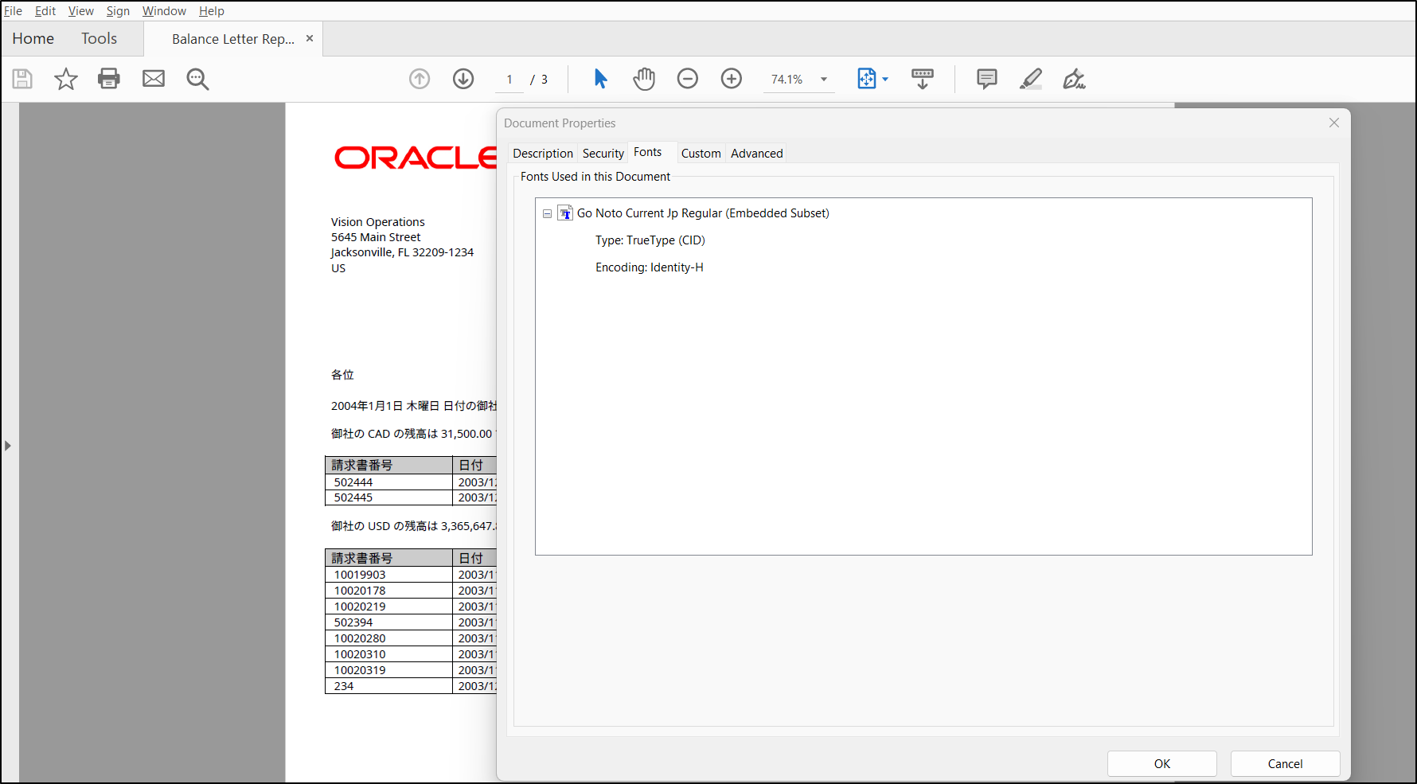Open the zoom percentage dropdown
Viewport: 1417px width, 784px height.
coord(824,80)
